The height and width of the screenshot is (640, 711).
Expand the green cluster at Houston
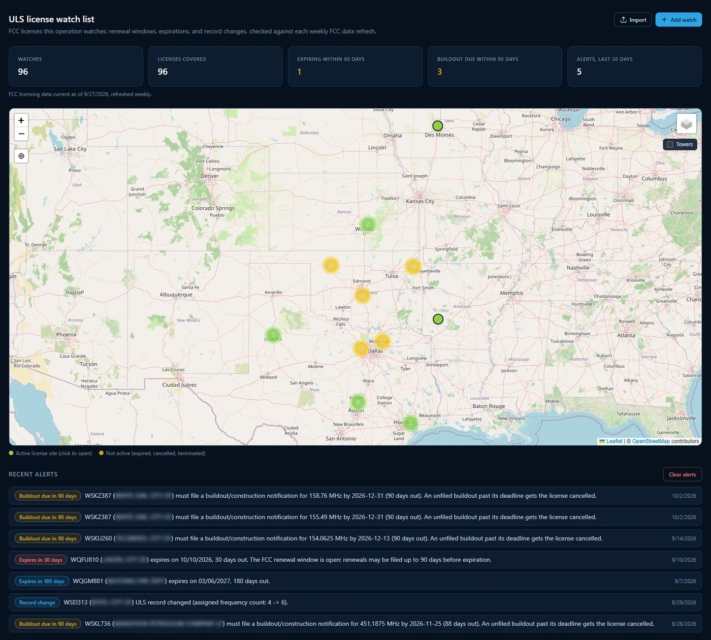[410, 423]
